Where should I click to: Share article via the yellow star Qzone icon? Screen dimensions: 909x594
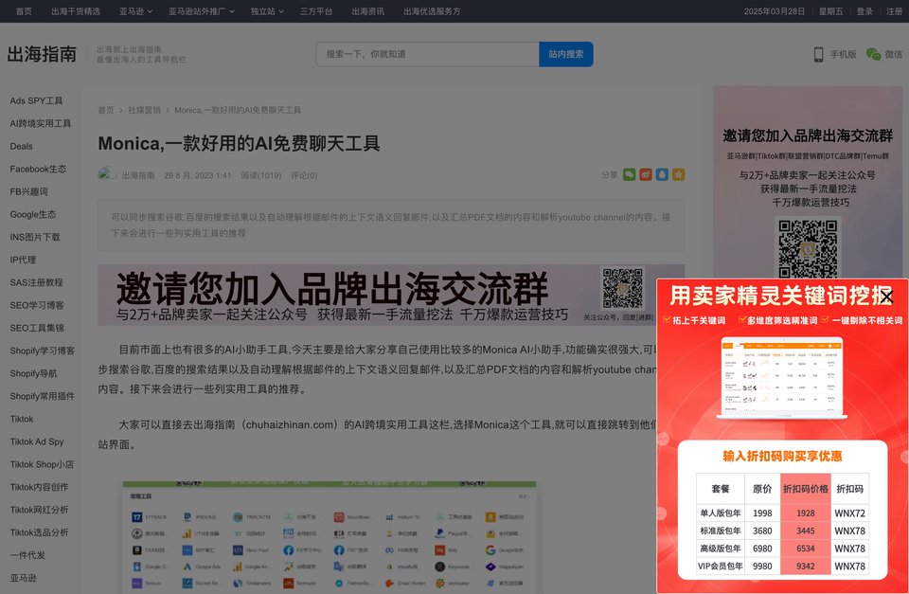pyautogui.click(x=678, y=174)
